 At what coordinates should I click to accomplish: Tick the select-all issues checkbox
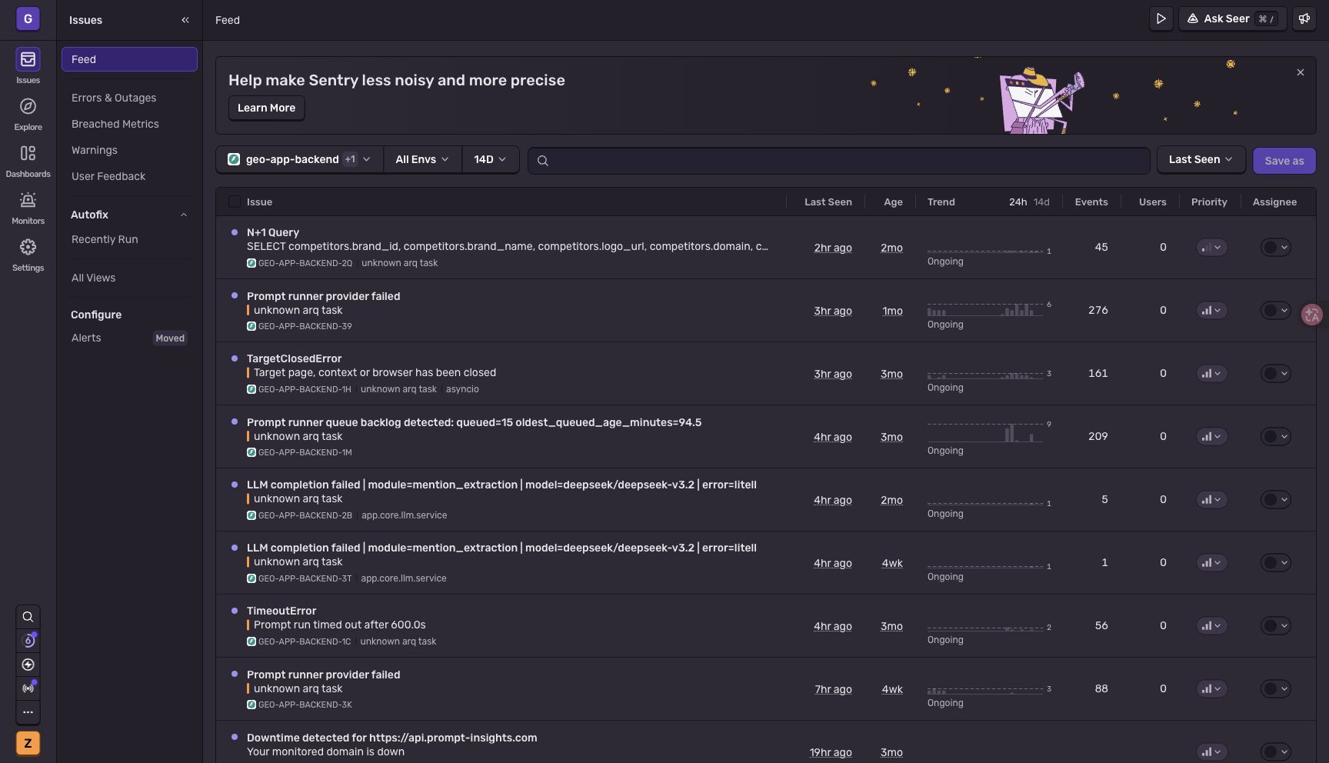[235, 202]
